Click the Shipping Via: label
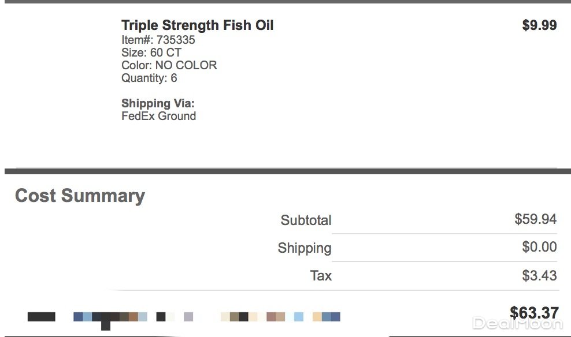 pos(158,103)
